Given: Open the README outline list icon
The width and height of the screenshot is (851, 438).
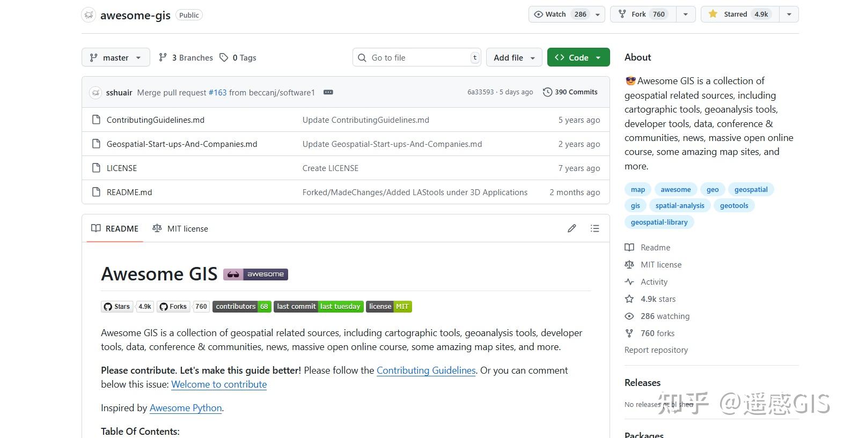Looking at the screenshot, I should click(x=595, y=228).
